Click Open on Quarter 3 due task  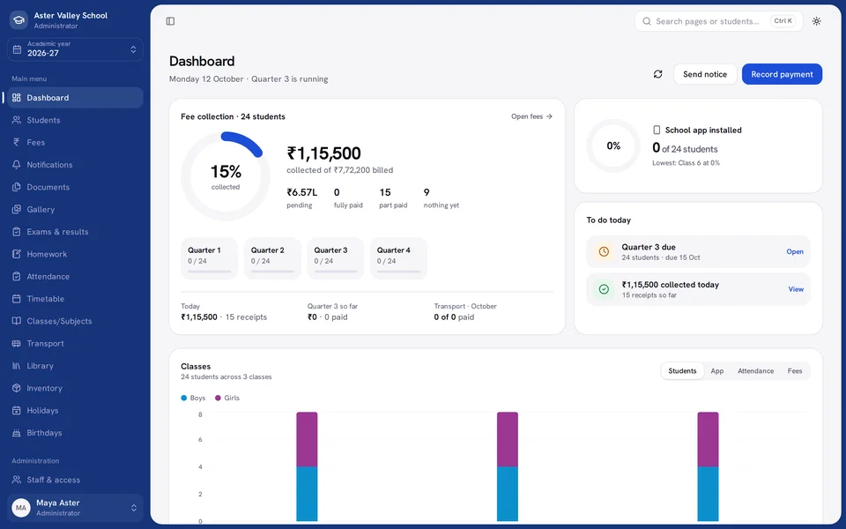(795, 251)
